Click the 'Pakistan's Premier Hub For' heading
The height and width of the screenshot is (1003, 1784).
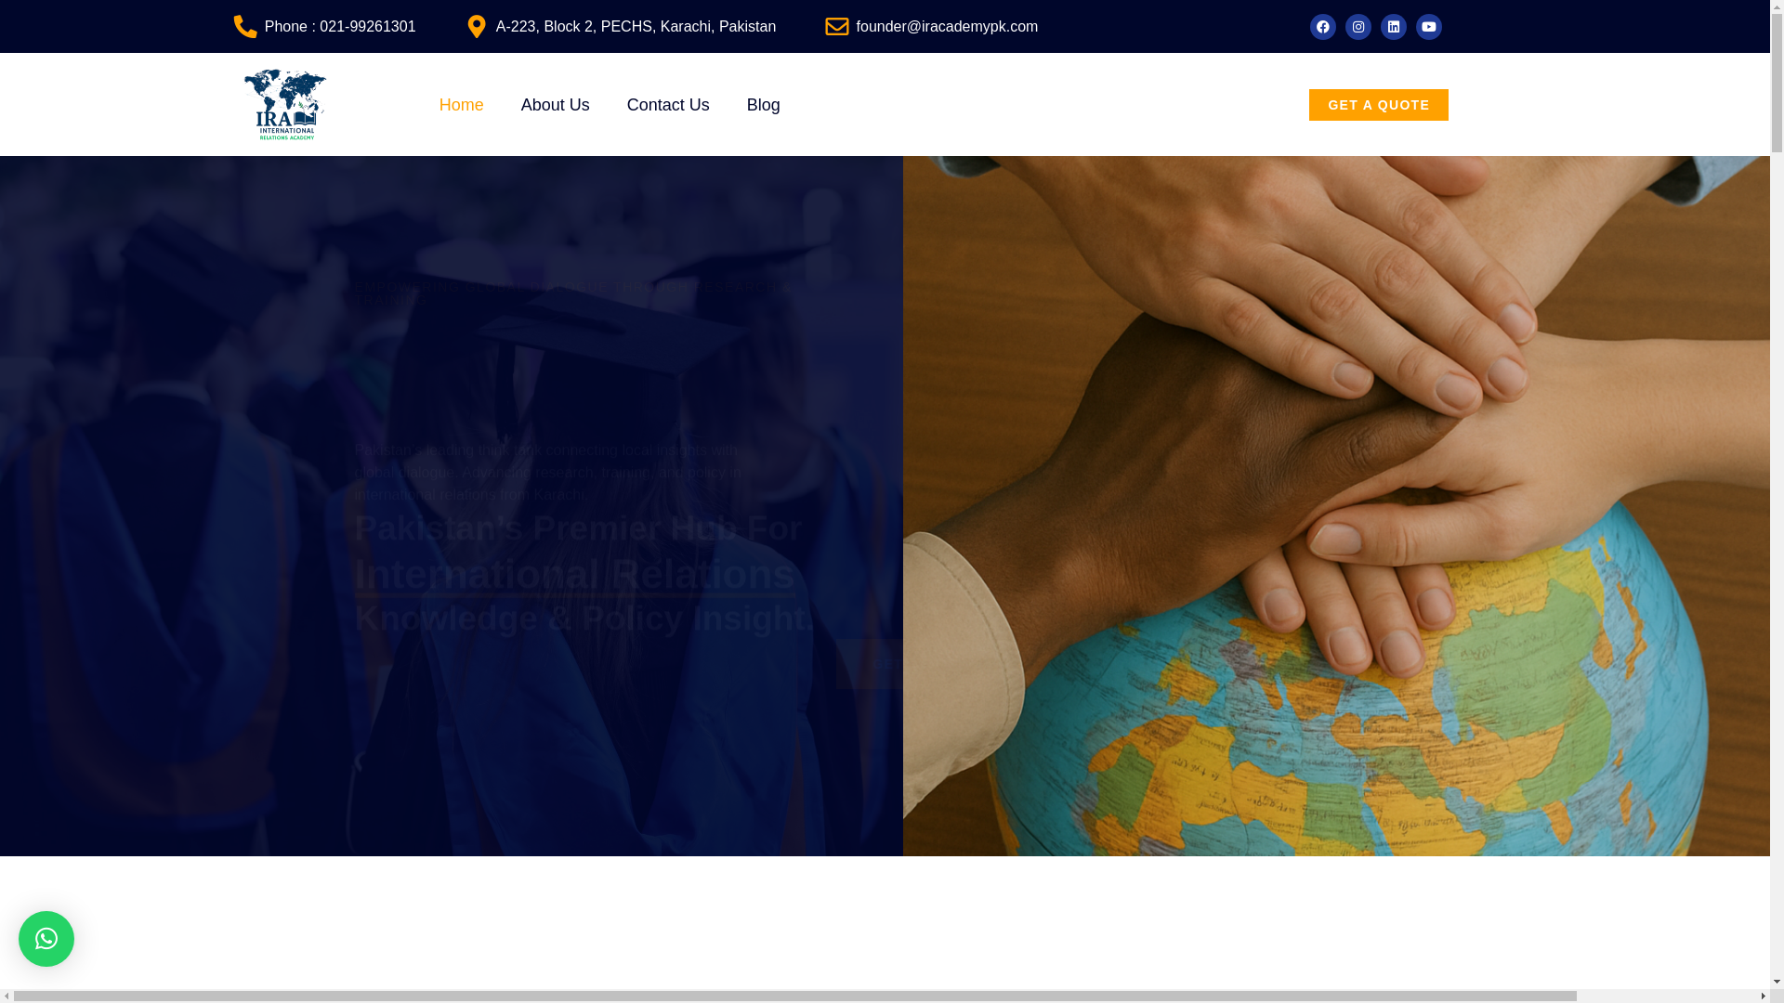coord(577,528)
